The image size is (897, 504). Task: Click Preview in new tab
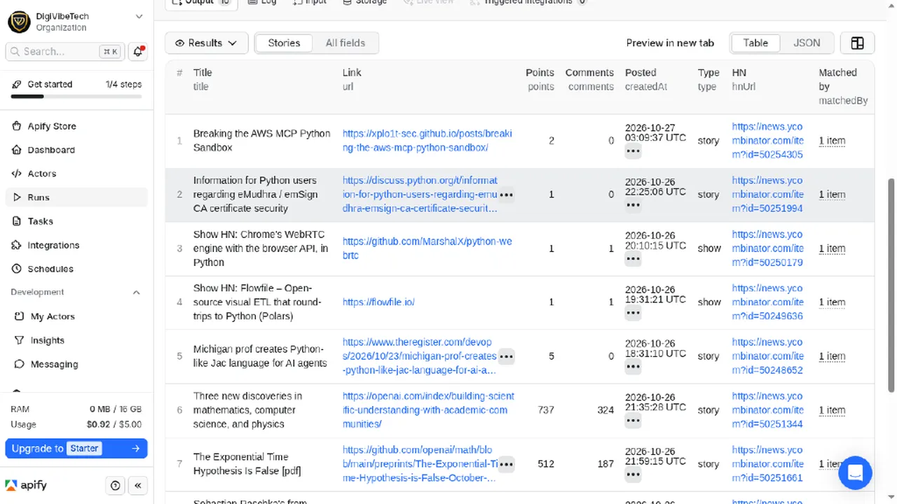(670, 43)
